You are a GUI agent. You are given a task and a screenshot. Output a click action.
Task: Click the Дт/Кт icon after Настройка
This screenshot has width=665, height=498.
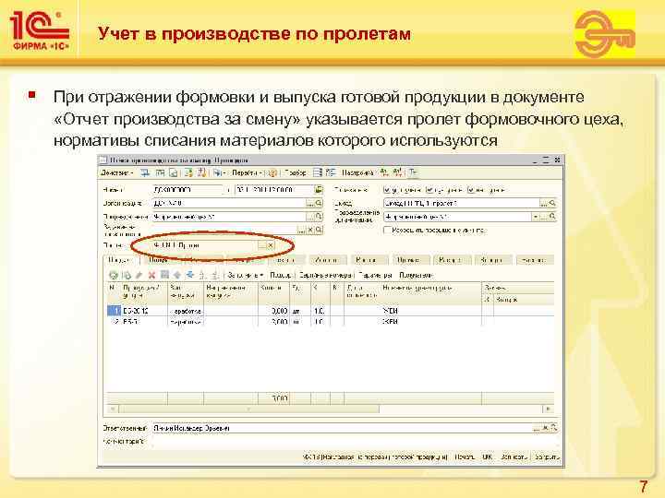coord(384,172)
